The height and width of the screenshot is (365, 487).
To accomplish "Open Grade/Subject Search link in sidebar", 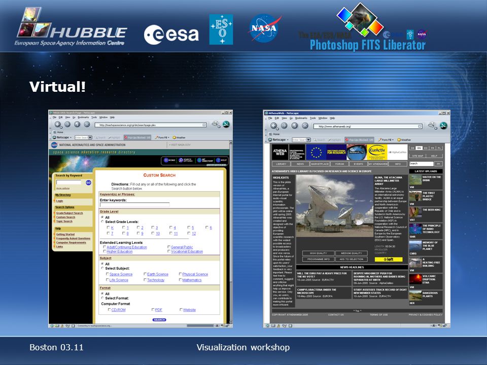I will pyautogui.click(x=69, y=213).
